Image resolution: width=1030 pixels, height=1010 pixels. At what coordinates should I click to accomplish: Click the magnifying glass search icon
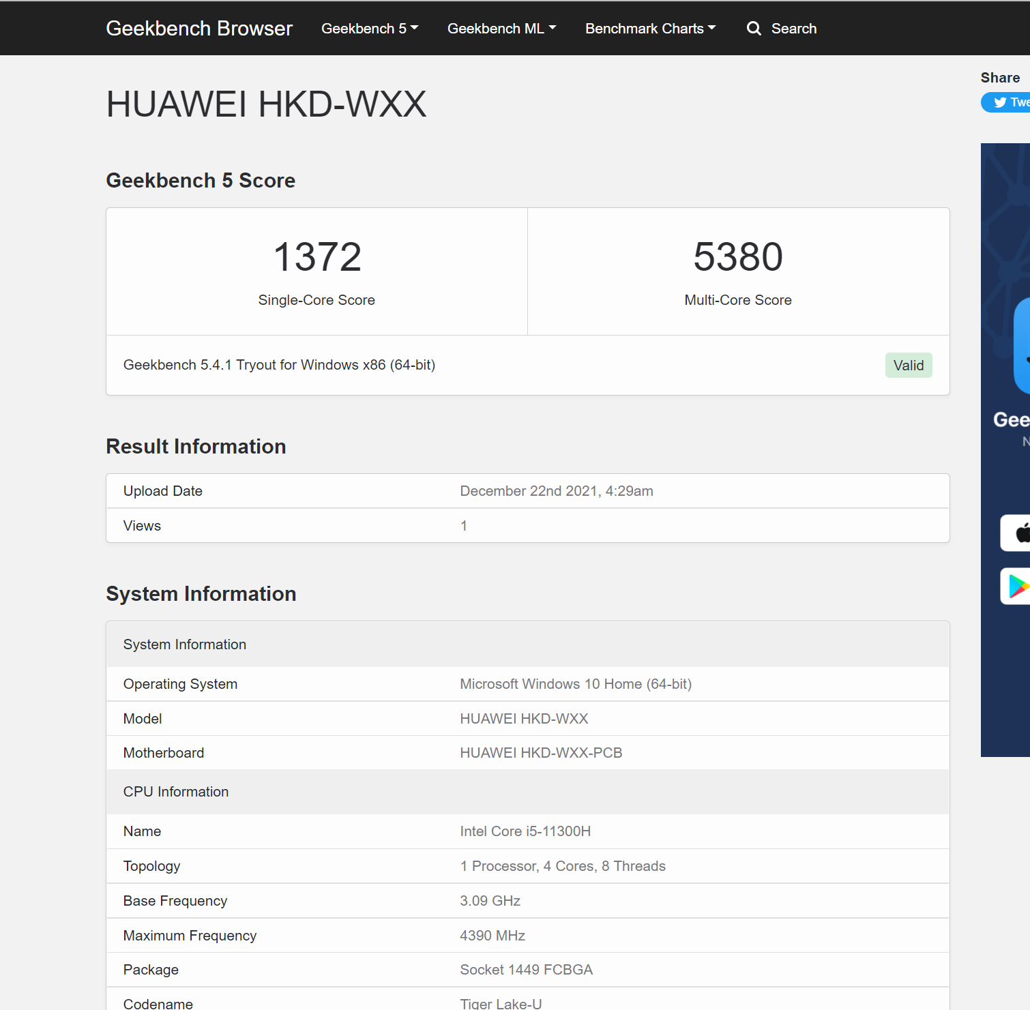pyautogui.click(x=754, y=29)
